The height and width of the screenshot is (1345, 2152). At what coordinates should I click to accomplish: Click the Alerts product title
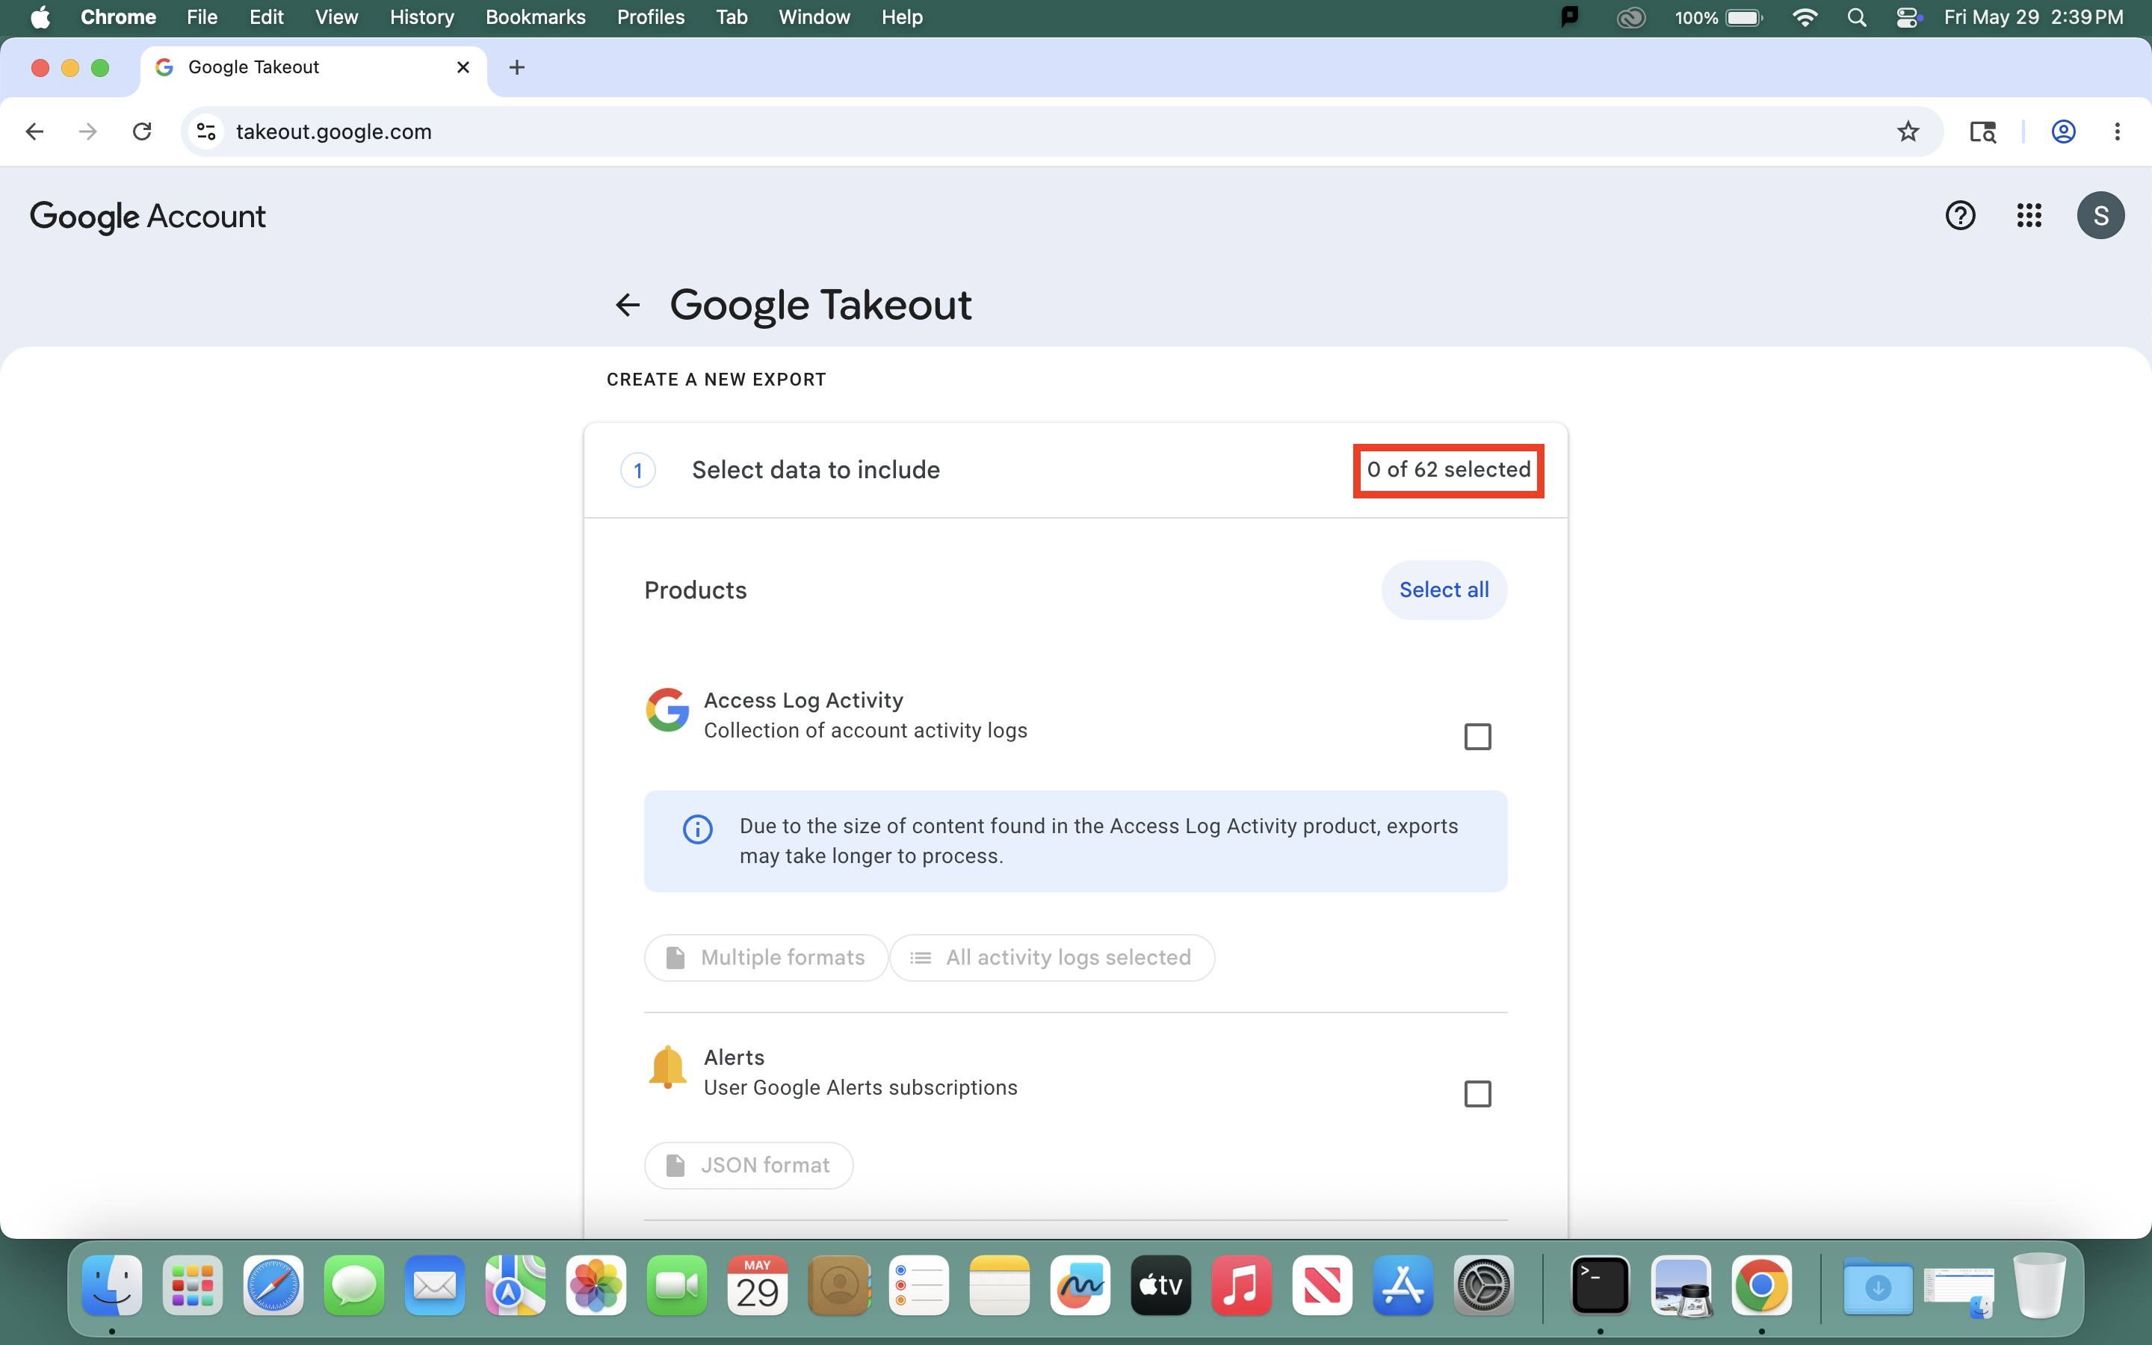(734, 1057)
